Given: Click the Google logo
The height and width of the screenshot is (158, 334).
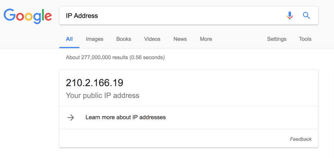Looking at the screenshot, I should click(28, 16).
